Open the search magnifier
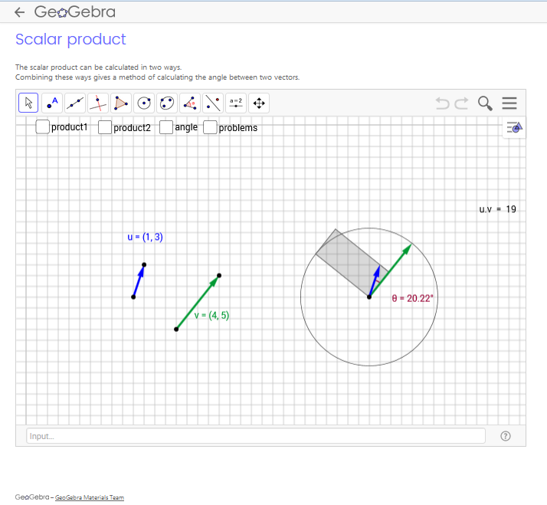The height and width of the screenshot is (505, 547). tap(485, 103)
